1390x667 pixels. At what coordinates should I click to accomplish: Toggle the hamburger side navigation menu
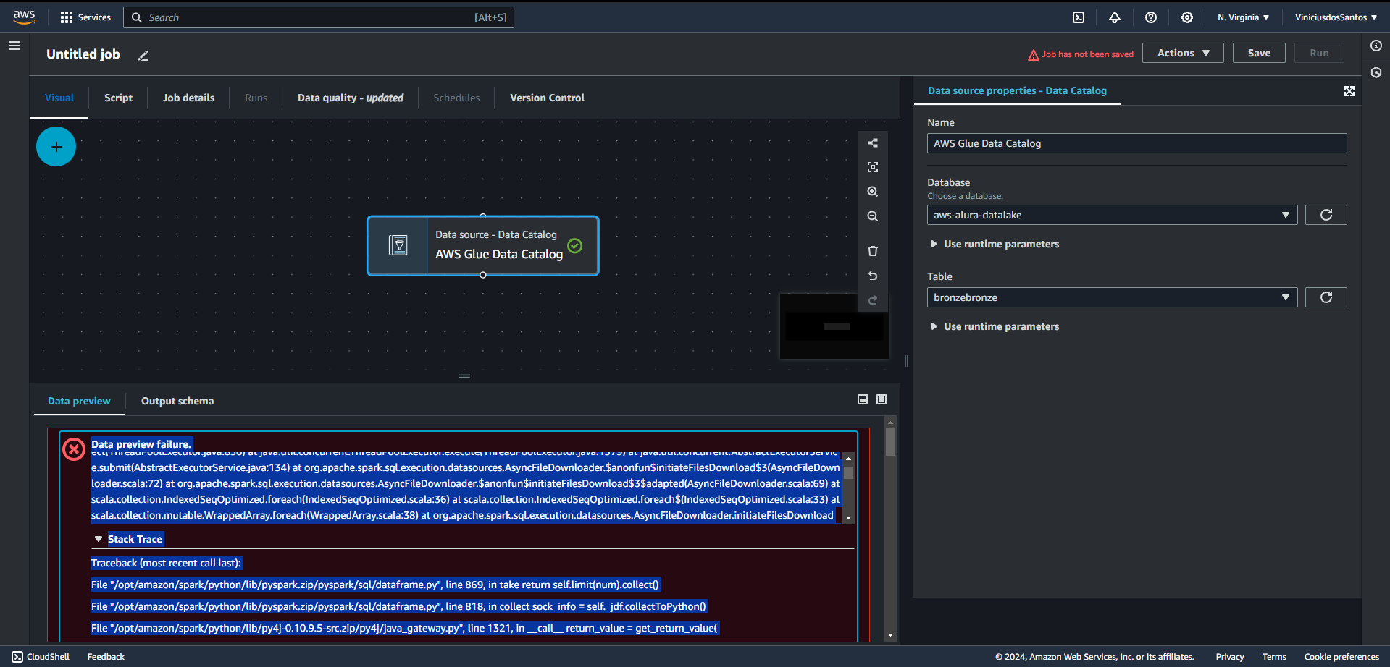(14, 46)
